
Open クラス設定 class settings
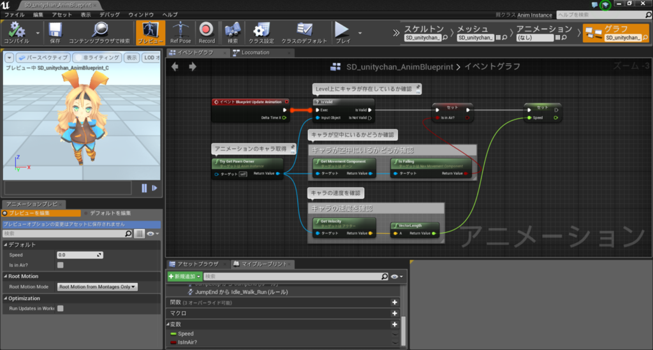261,33
